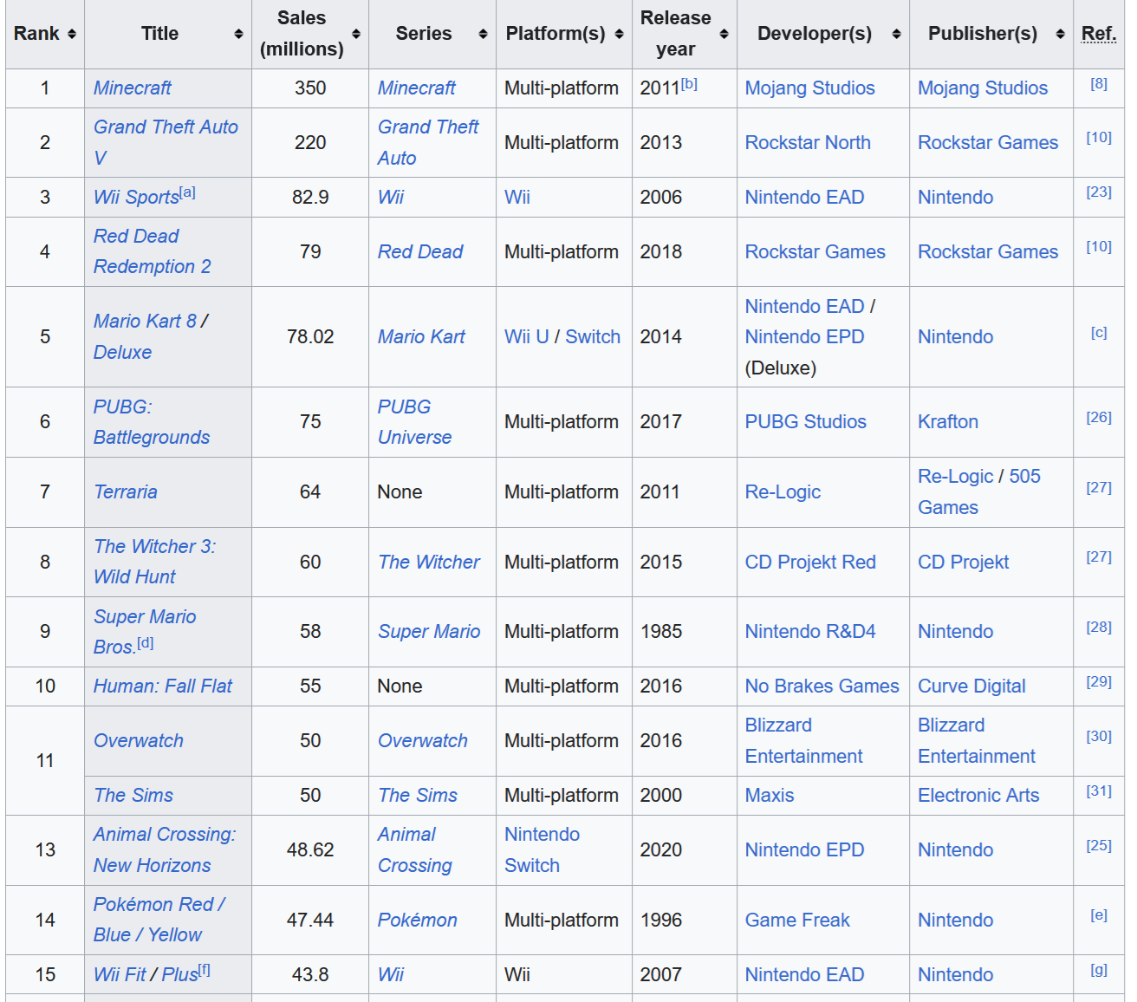
Task: Open the Deluxe link under Mario Kart 8
Action: pyautogui.click(x=122, y=353)
